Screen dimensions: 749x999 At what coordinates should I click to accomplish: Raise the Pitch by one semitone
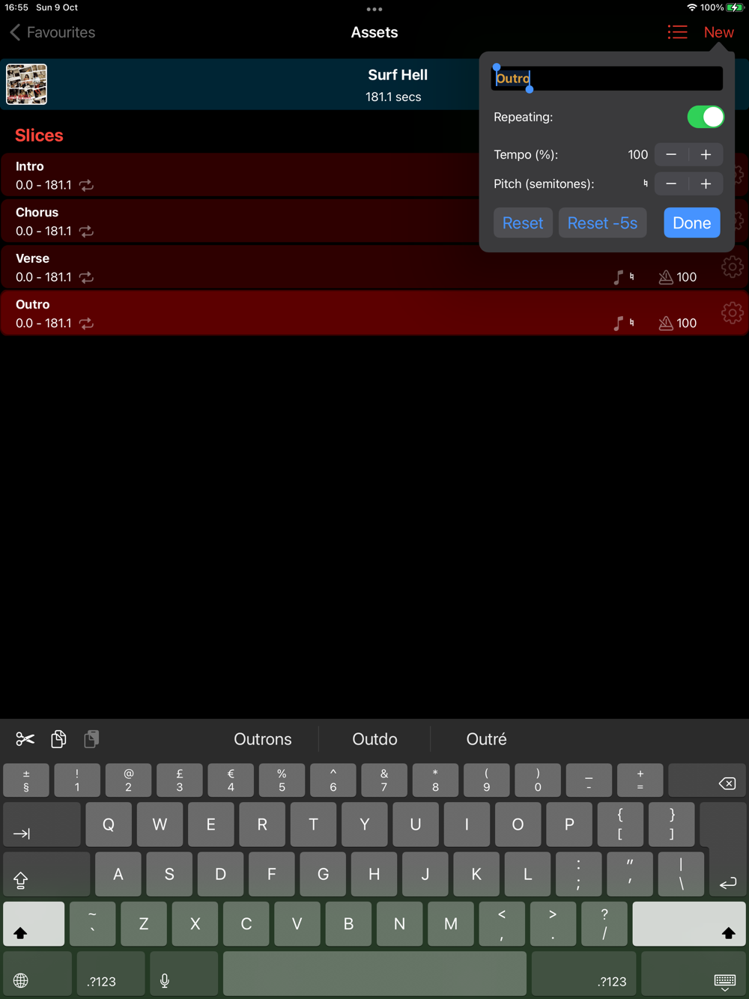[706, 183]
